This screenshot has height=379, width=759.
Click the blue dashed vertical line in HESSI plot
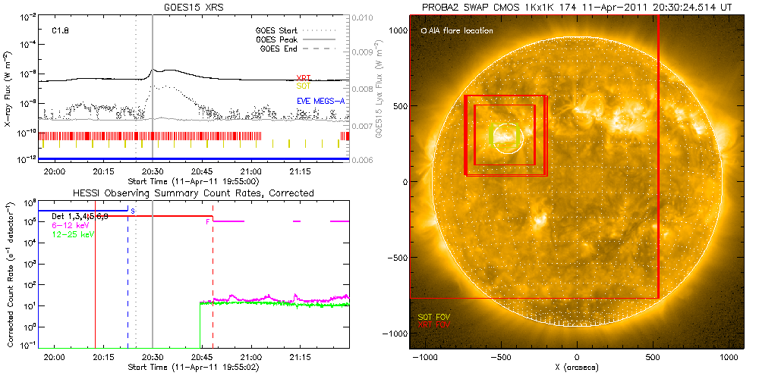pyautogui.click(x=128, y=288)
